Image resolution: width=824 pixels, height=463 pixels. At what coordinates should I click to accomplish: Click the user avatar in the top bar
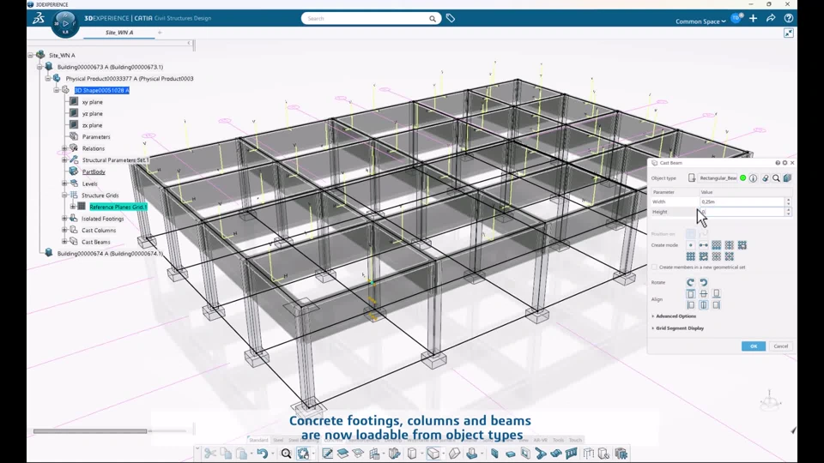736,18
